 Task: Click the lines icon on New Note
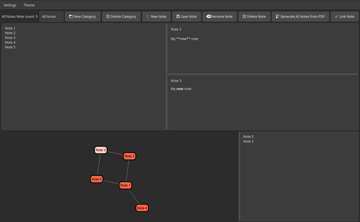tap(148, 17)
